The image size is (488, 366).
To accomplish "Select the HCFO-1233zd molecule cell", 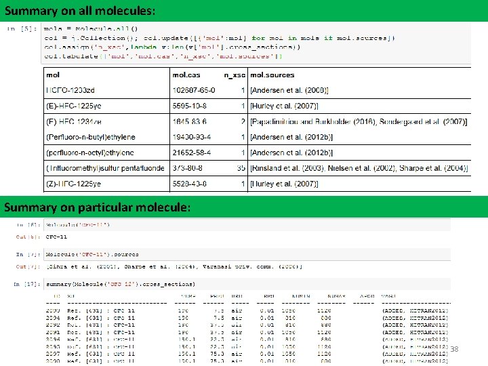I will point(70,90).
